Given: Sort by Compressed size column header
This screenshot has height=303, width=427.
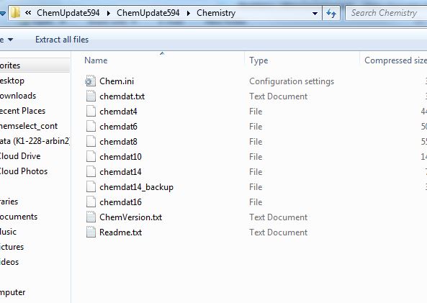Looking at the screenshot, I should point(395,60).
